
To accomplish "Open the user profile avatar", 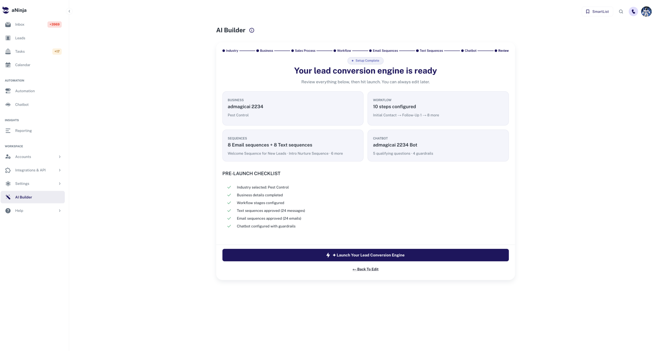I will point(646,11).
